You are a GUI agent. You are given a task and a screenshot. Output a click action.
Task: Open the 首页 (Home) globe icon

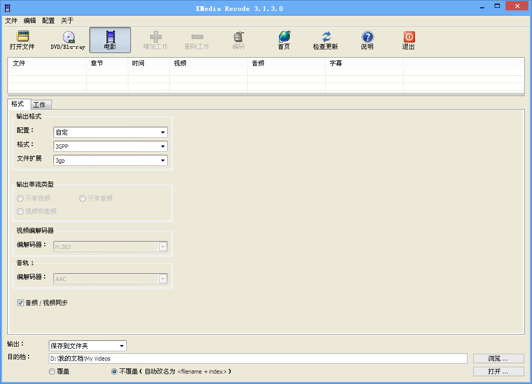click(284, 37)
